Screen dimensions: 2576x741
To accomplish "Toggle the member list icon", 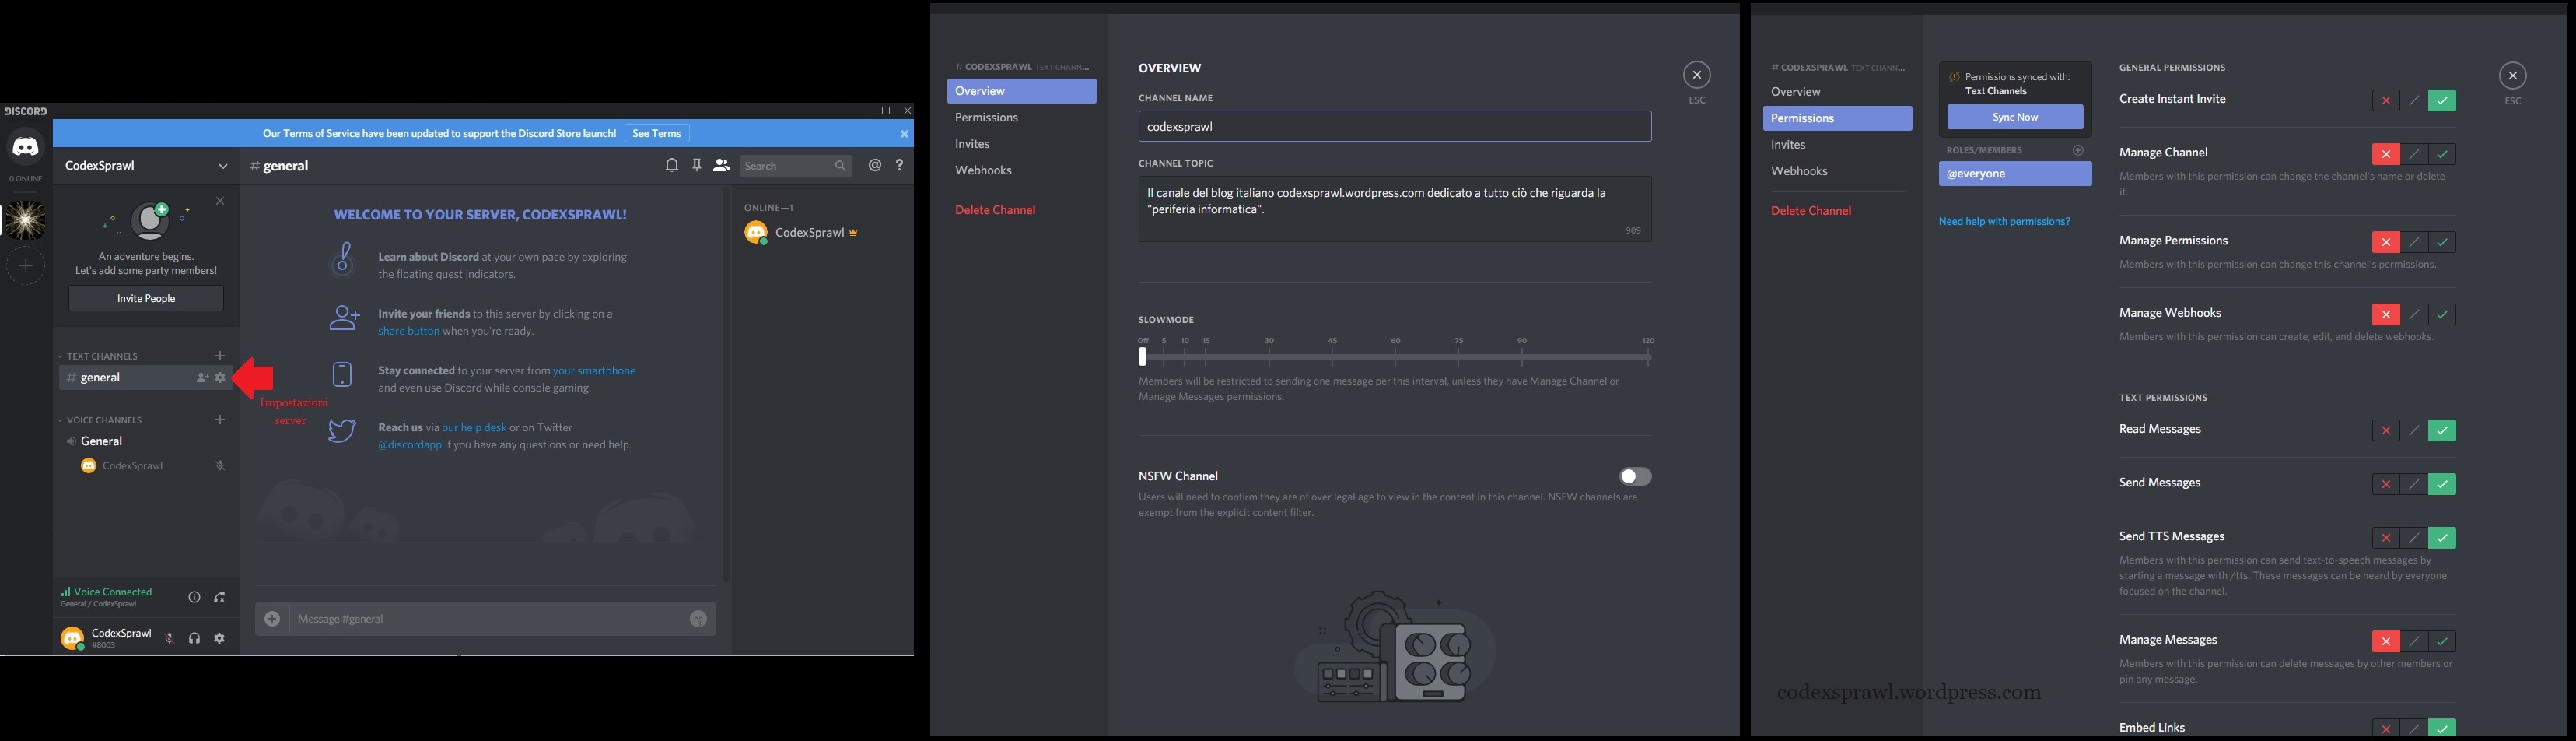I will click(x=721, y=165).
